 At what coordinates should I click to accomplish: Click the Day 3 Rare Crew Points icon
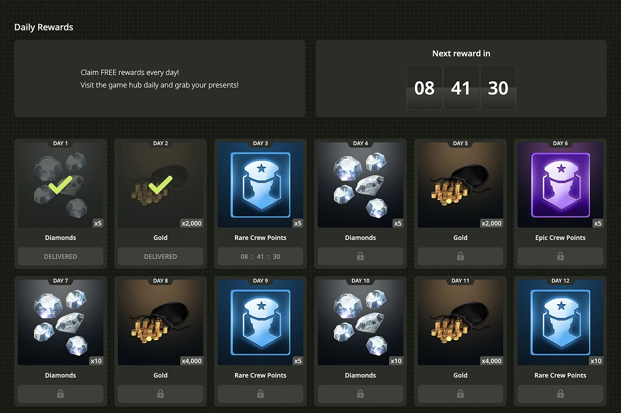(260, 185)
